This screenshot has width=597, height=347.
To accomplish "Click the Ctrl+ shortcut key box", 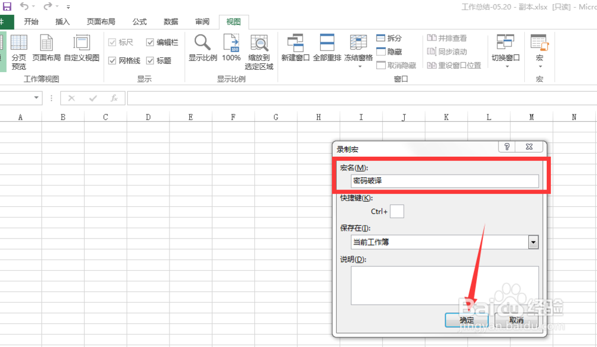I will pos(397,211).
